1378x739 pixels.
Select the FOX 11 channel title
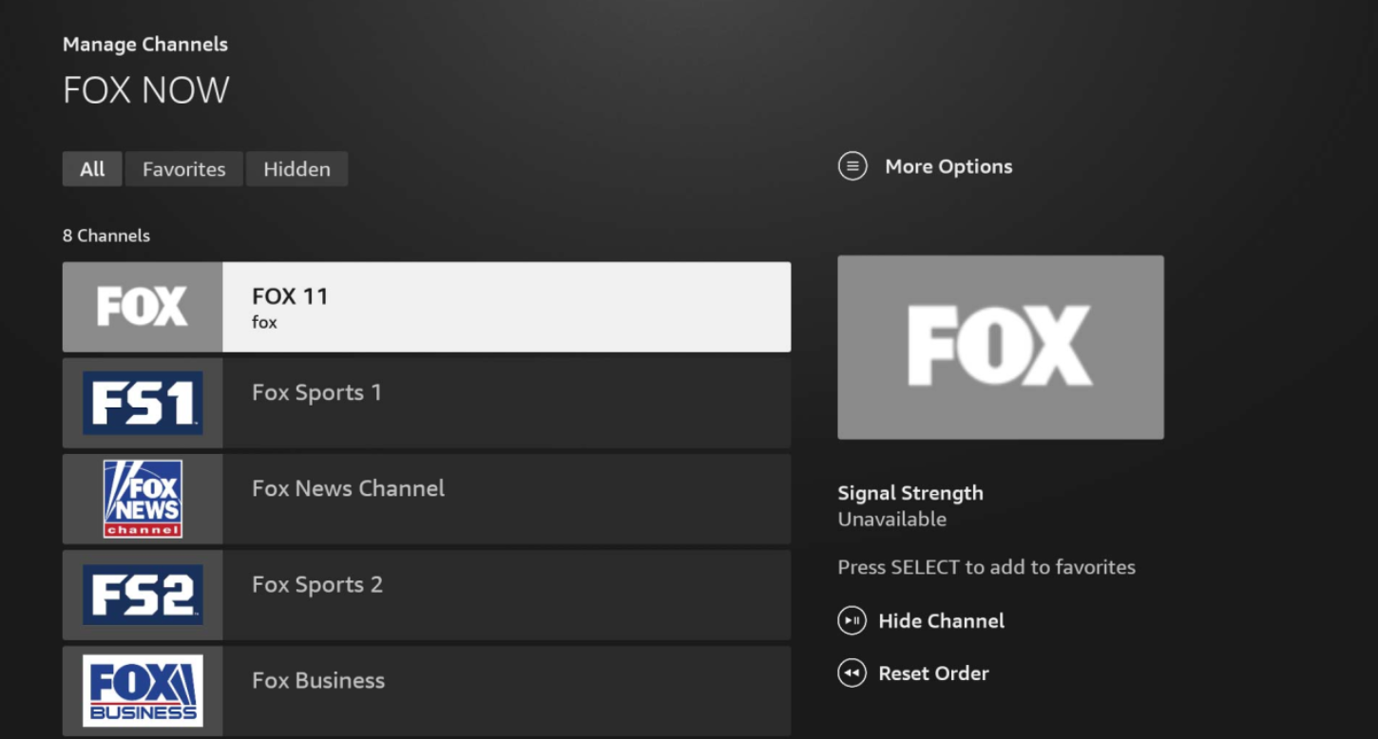[290, 296]
